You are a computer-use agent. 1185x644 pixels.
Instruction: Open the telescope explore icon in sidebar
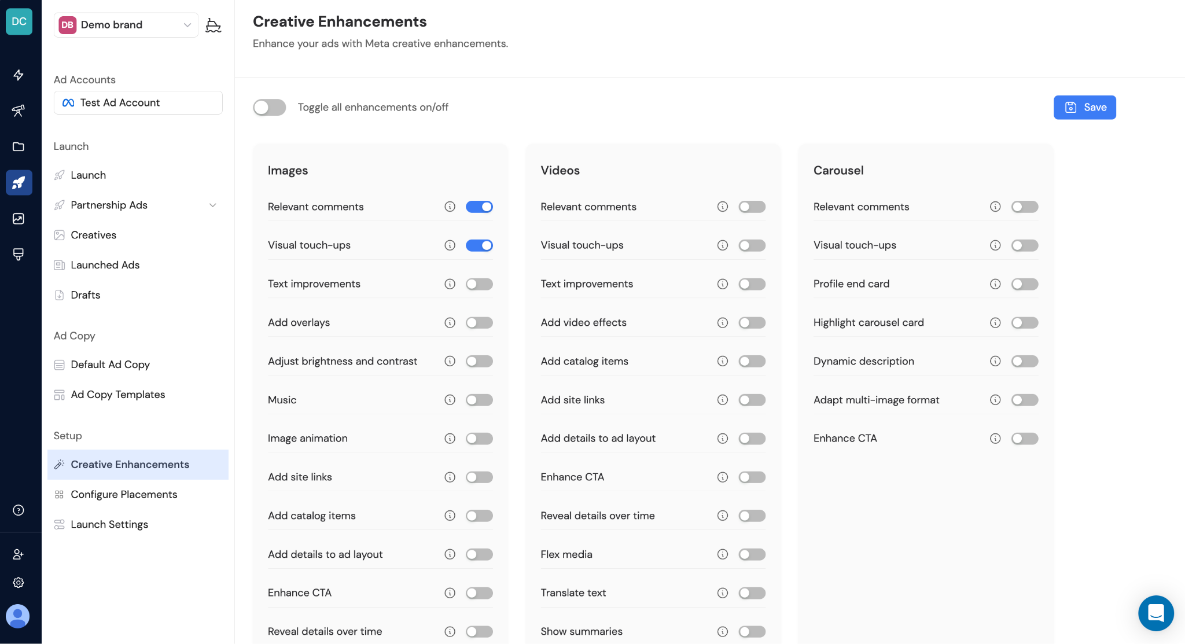[19, 111]
